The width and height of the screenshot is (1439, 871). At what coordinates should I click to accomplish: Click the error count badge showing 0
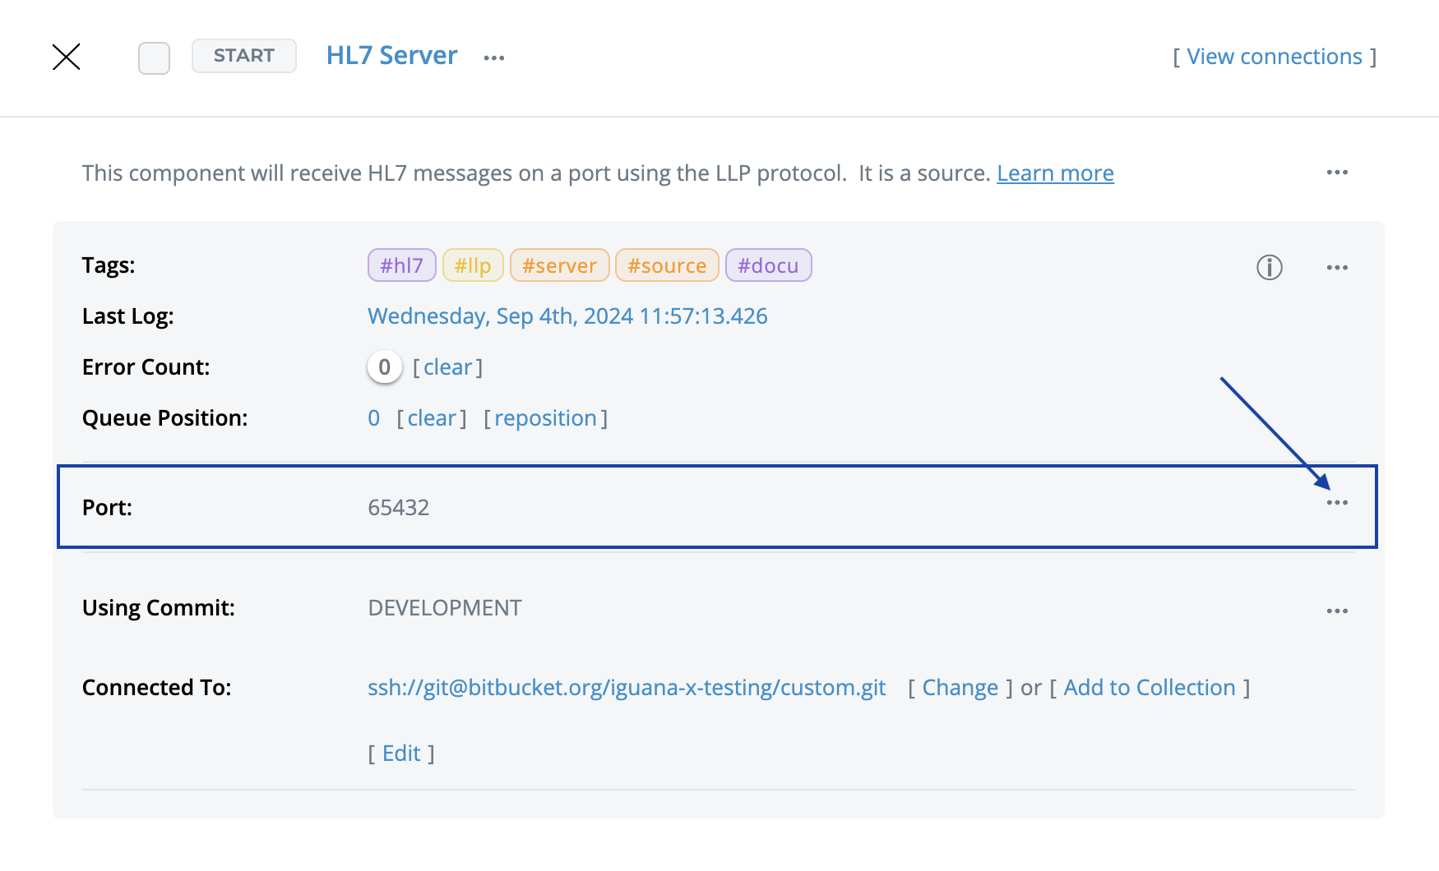383,366
